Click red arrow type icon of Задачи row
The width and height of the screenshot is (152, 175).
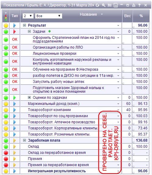14,32
